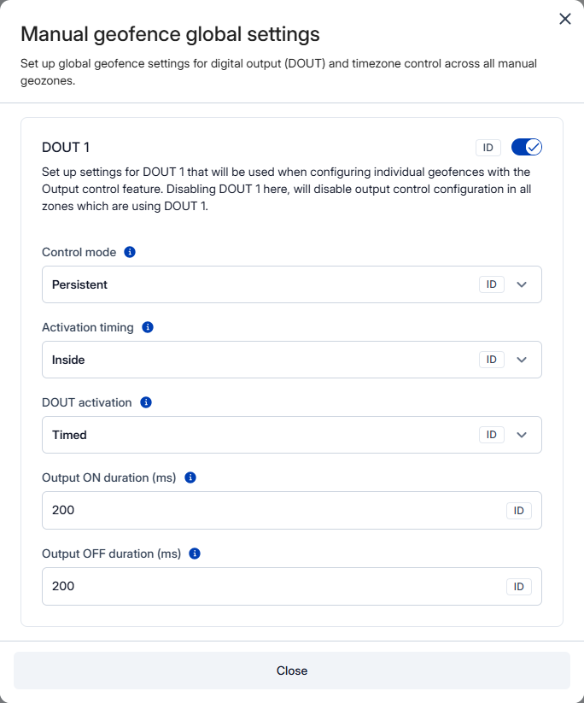Click info icon beside Activation timing
This screenshot has width=584, height=703.
click(x=148, y=327)
